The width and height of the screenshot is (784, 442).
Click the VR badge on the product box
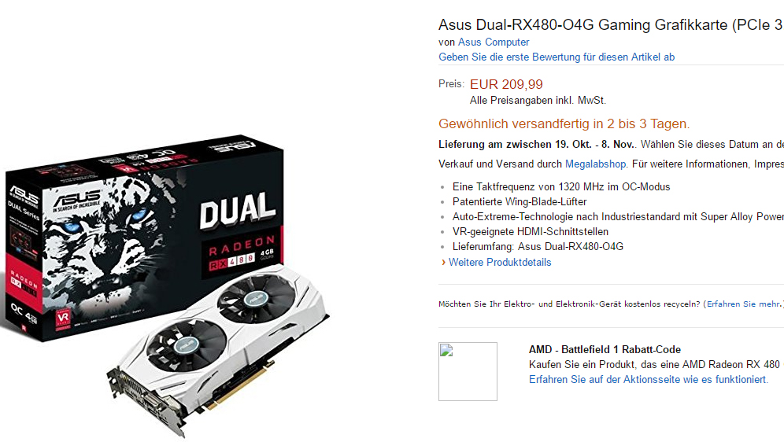(x=63, y=317)
